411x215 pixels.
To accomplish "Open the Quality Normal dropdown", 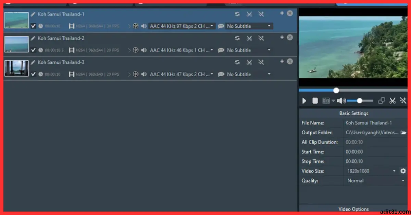I will click(375, 180).
